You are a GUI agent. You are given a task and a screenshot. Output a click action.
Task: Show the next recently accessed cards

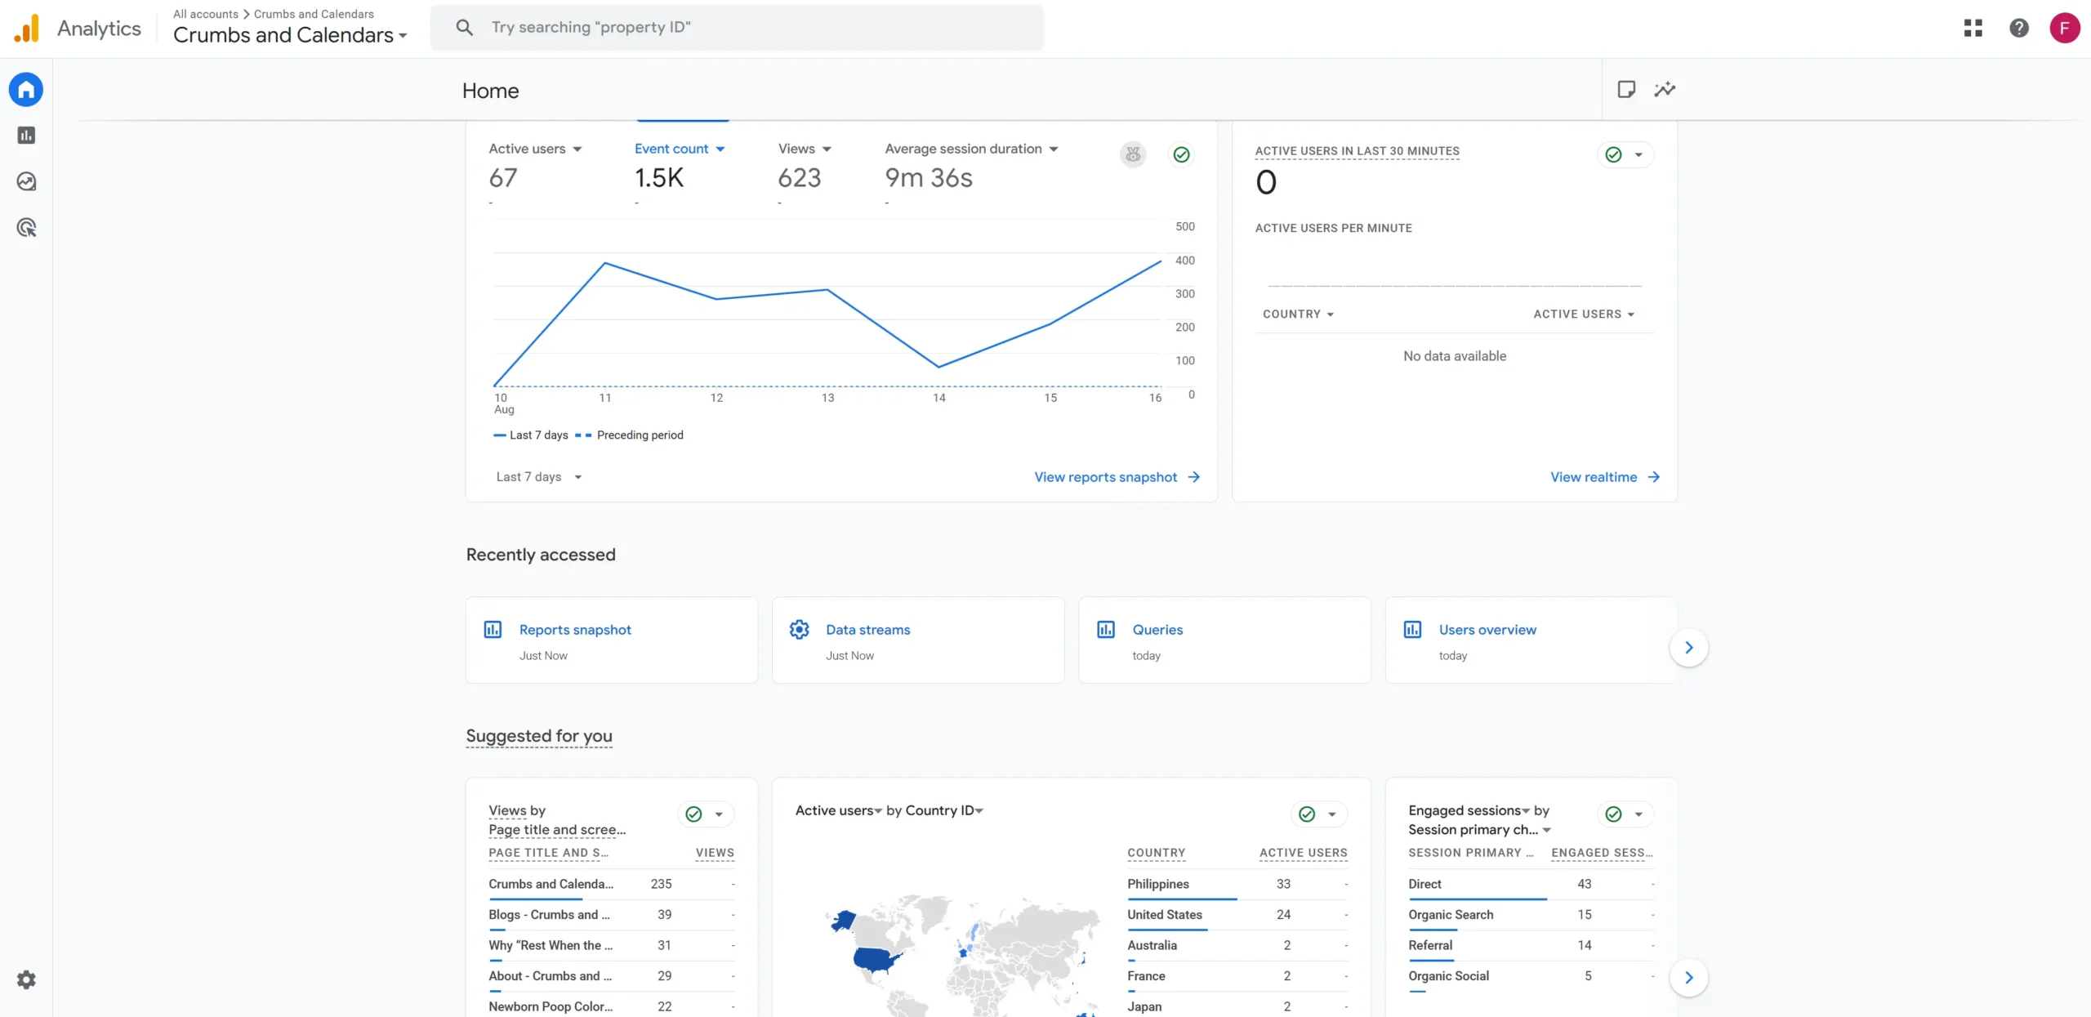pos(1689,648)
